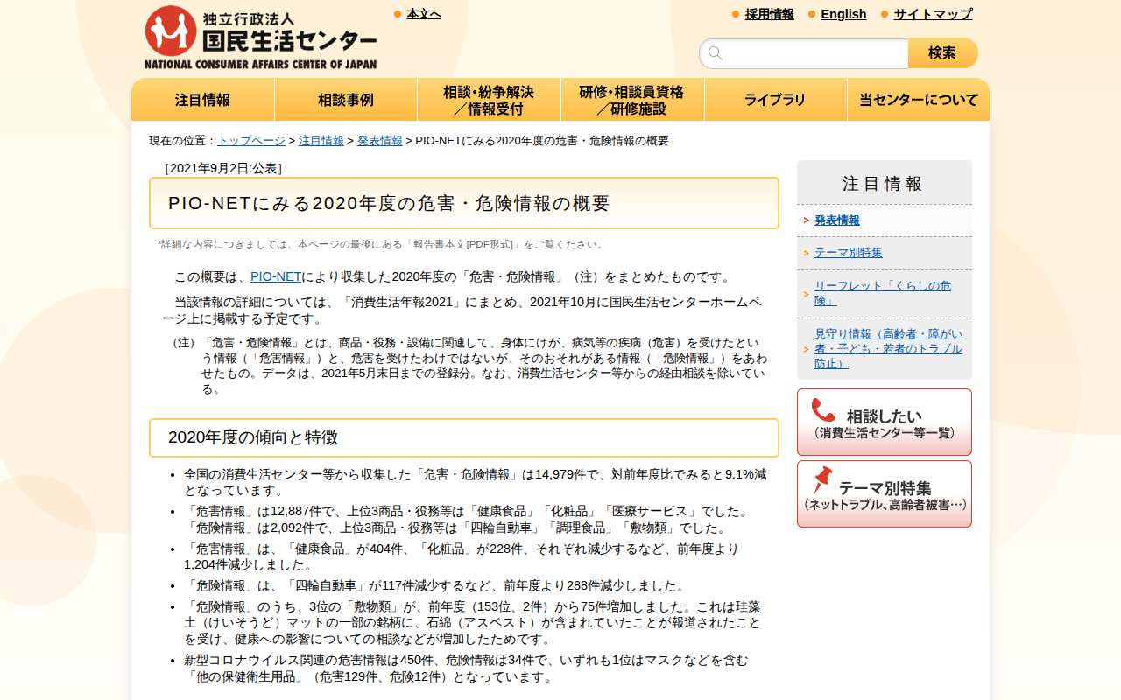Click the 検索 search button
Viewport: 1121px width, 700px height.
tap(943, 53)
